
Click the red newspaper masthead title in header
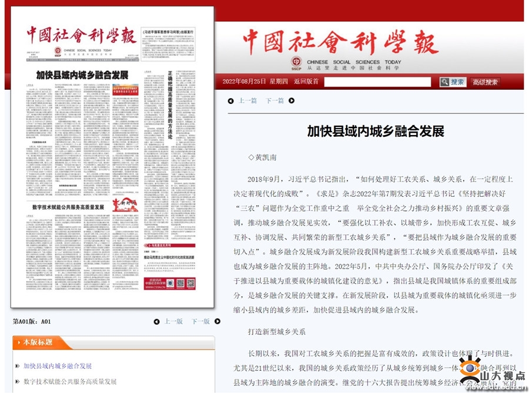(341, 40)
